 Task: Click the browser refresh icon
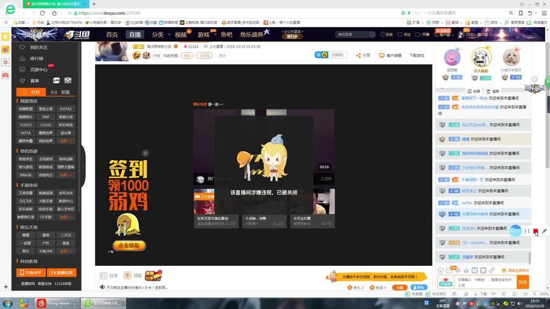pyautogui.click(x=43, y=13)
